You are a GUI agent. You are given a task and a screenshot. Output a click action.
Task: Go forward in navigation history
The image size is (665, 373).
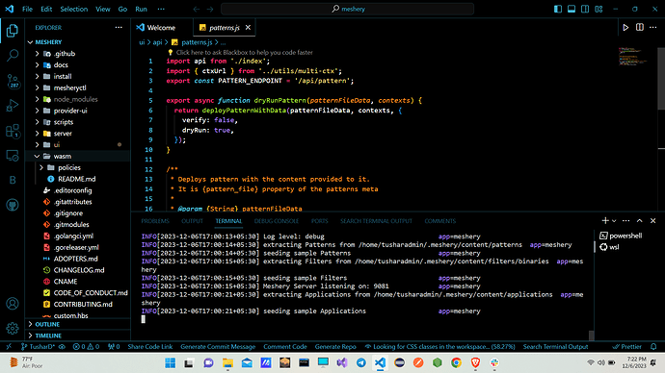click(x=210, y=9)
